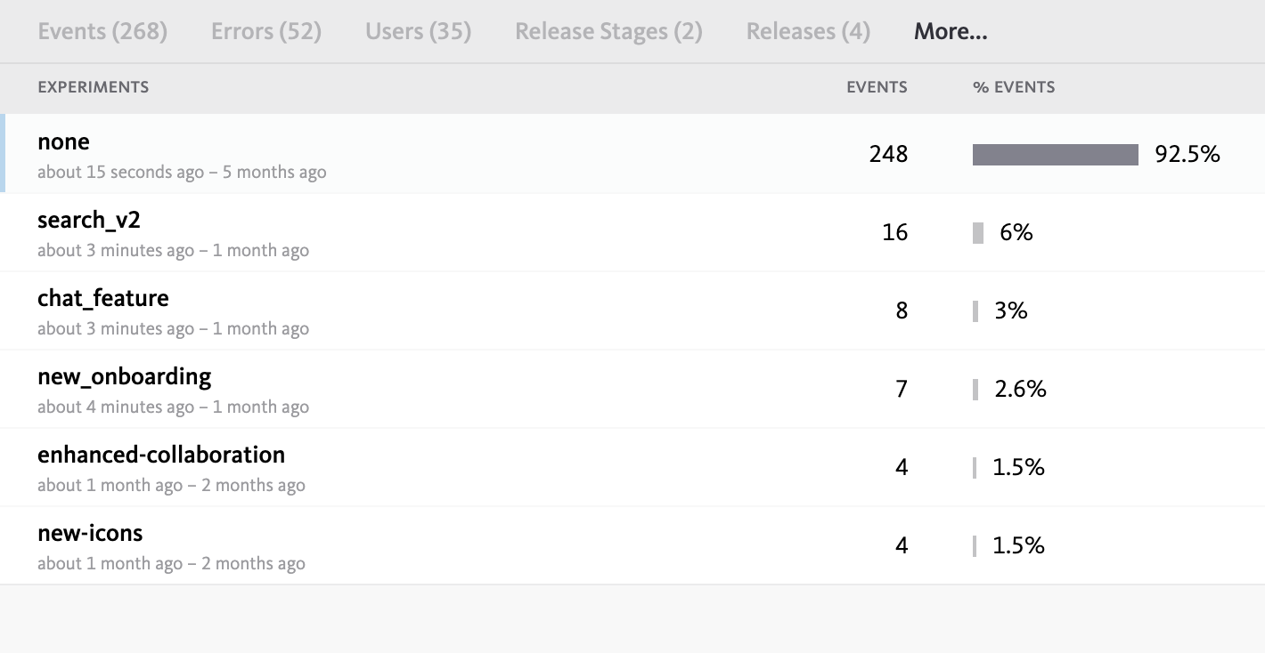1265x653 pixels.
Task: Click the 8 events count for chat_feature
Action: tap(902, 310)
